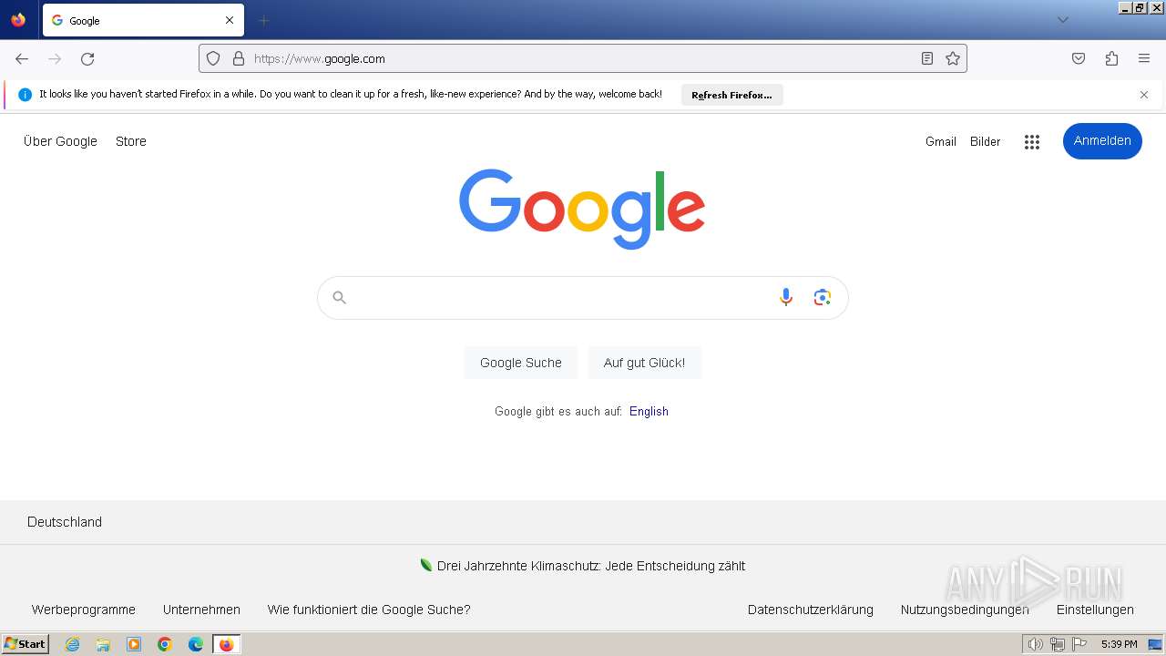
Task: Open Bilder image search link
Action: coord(986,141)
